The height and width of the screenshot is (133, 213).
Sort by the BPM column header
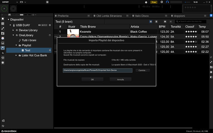click(164, 27)
